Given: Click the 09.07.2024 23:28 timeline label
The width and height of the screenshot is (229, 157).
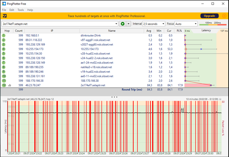Looking at the screenshot, I should pyautogui.click(x=161, y=153).
